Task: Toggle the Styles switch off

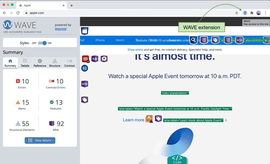Action: pyautogui.click(x=42, y=43)
